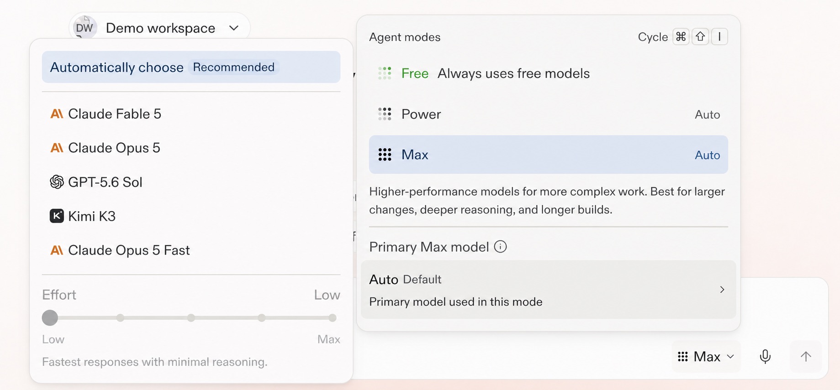Click the Effort slider handle at Low
Screen dimensions: 840x390
coord(50,318)
